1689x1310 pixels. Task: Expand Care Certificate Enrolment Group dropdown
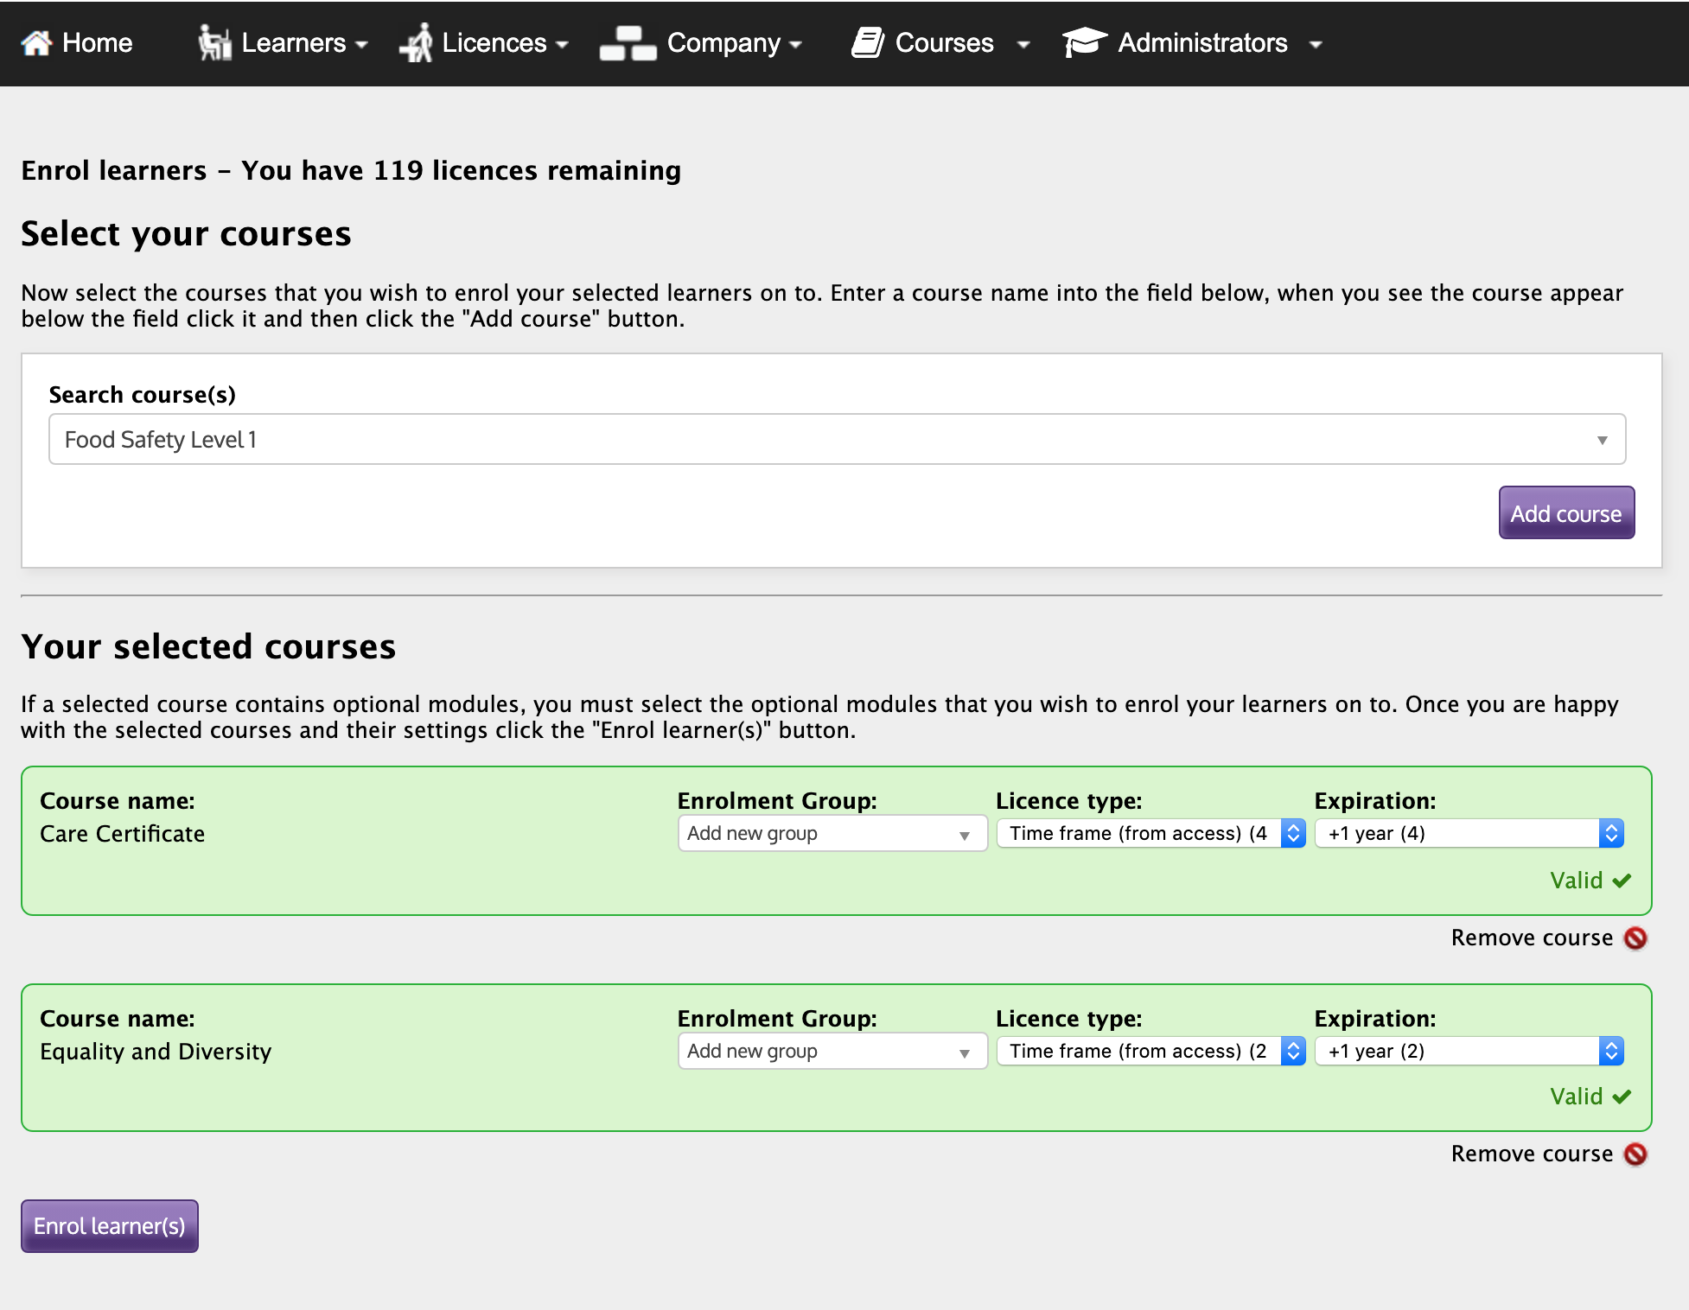(832, 834)
